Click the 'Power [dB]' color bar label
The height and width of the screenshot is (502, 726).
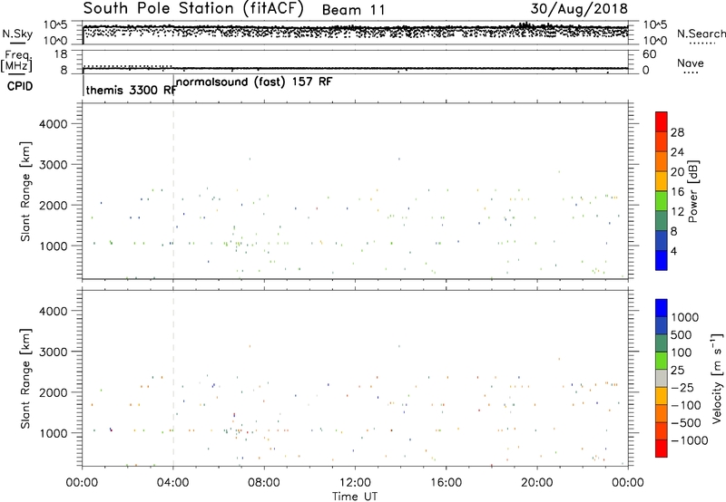[692, 191]
